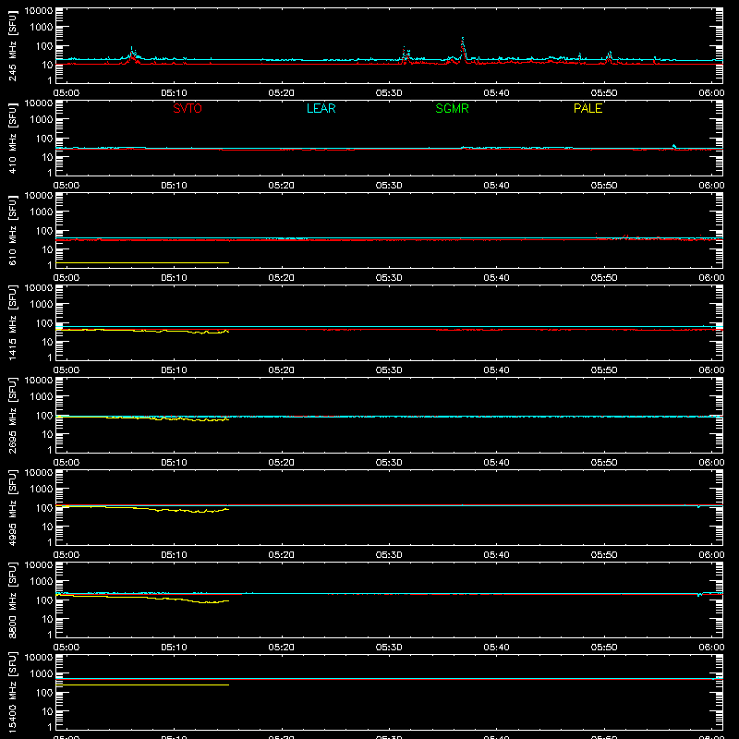The width and height of the screenshot is (739, 739).
Task: Click the end of the yellow PALE trace in the 8800 MHz plot
Action: pyautogui.click(x=228, y=600)
